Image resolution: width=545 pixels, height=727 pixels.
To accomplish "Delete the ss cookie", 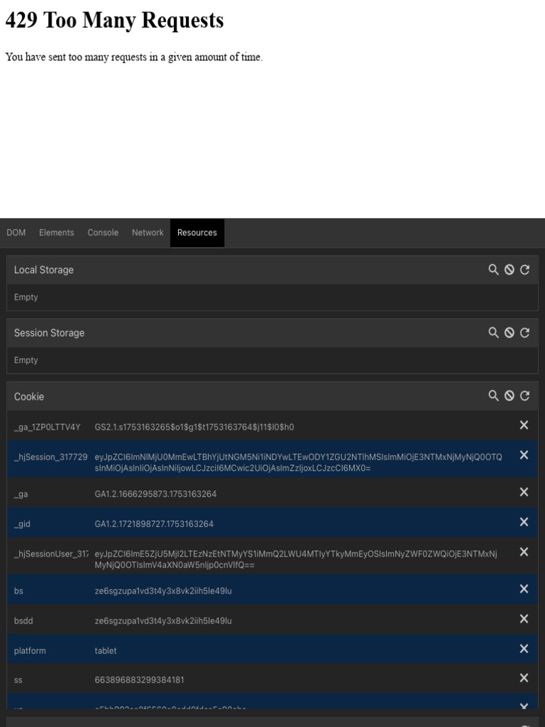I will 524,678.
